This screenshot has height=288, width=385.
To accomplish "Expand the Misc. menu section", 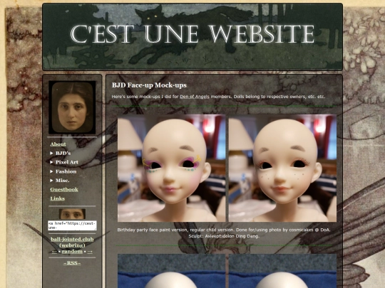I will pos(60,180).
